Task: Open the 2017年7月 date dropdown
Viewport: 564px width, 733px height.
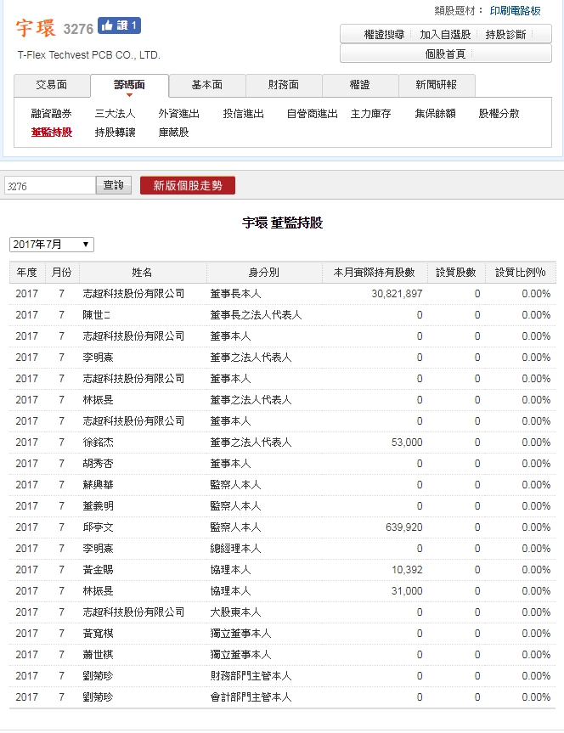Action: pos(52,245)
